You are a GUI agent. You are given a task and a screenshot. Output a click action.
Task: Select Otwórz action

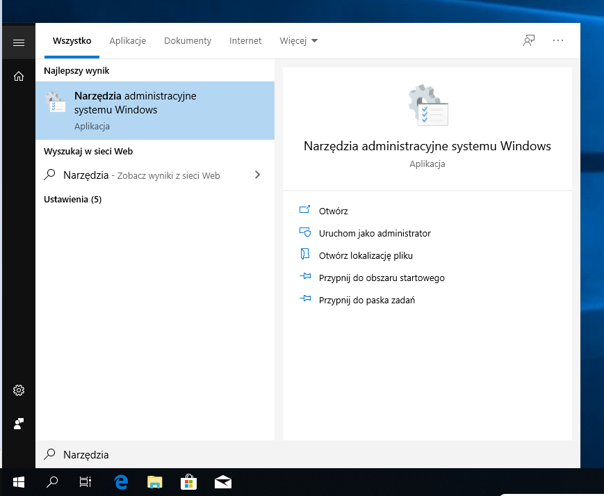[x=333, y=211]
